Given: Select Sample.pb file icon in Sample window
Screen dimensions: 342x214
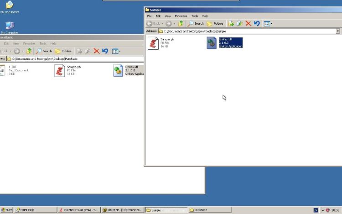Looking at the screenshot, I should click(x=153, y=43).
